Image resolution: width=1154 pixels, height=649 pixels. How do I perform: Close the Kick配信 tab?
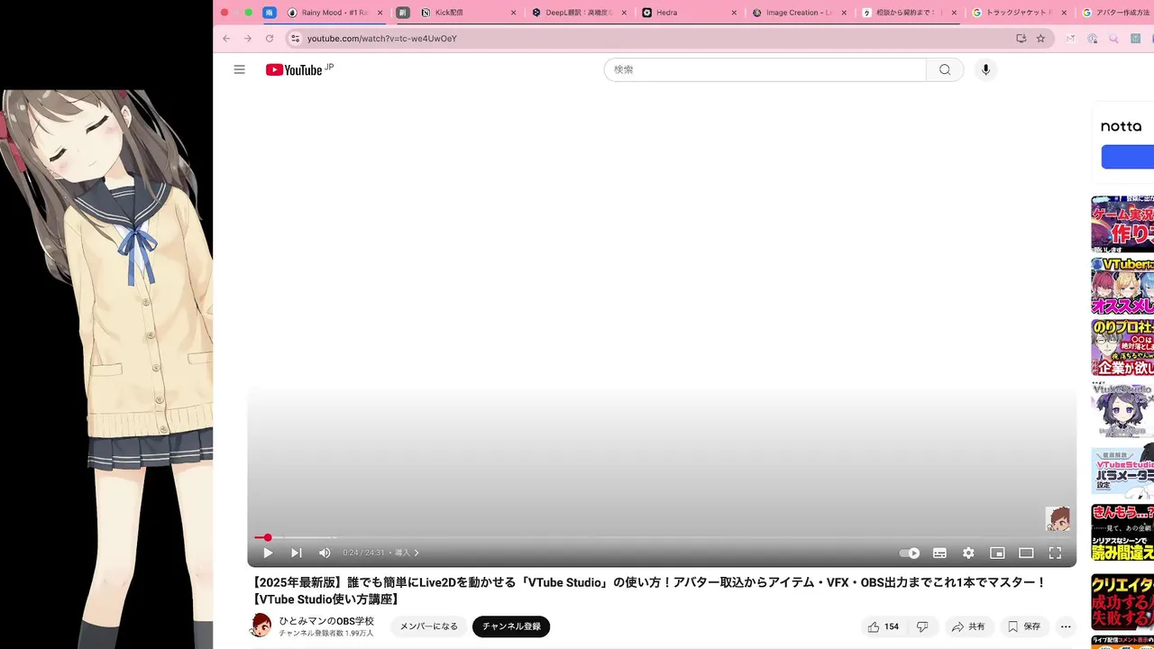tap(514, 13)
